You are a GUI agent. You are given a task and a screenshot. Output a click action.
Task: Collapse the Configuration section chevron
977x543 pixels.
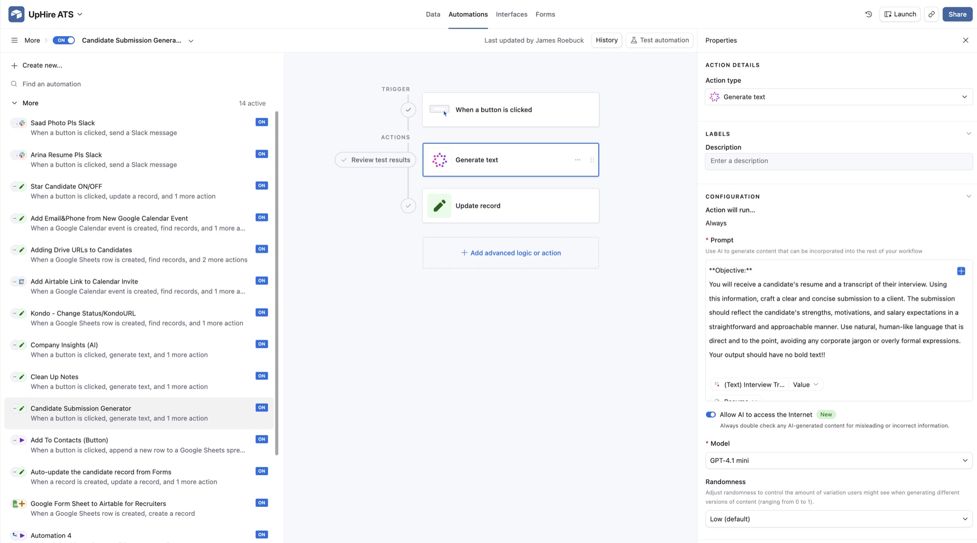[x=968, y=197]
